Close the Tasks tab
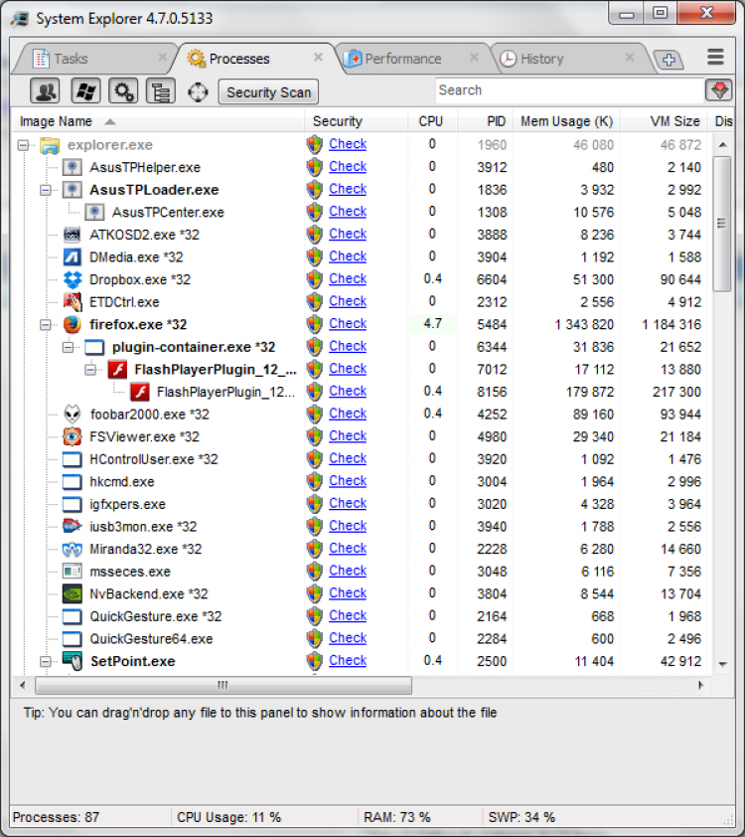Viewport: 745px width, 837px height. (x=163, y=57)
